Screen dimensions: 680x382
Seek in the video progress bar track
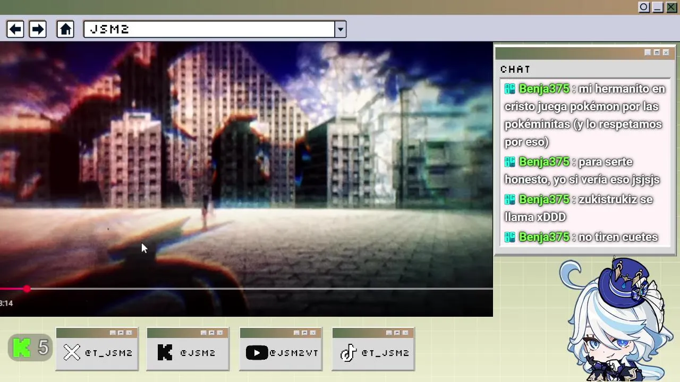246,289
